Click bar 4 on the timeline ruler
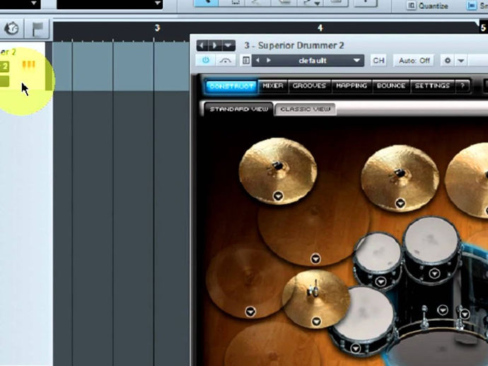Image resolution: width=488 pixels, height=366 pixels. point(320,28)
